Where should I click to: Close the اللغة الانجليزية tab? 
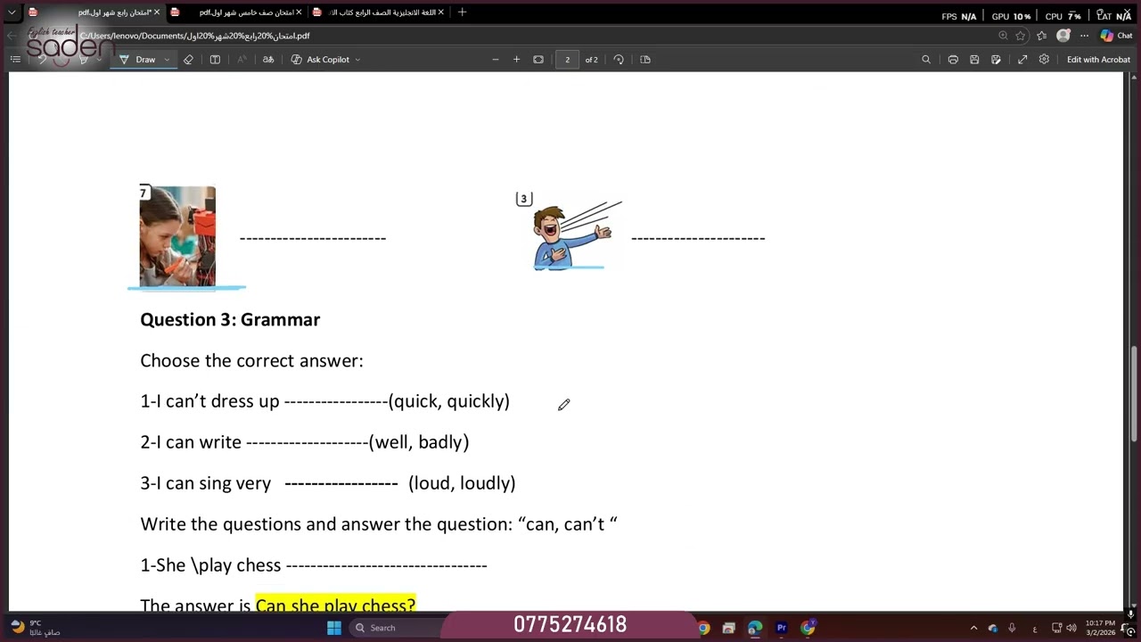pyautogui.click(x=440, y=12)
